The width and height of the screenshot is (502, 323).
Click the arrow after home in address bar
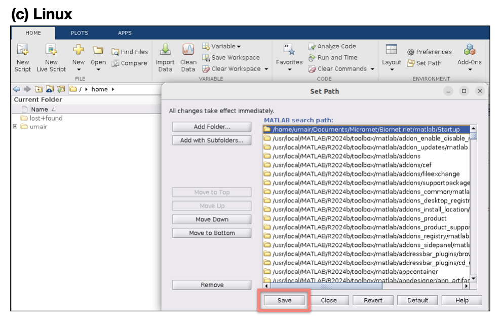click(x=112, y=89)
